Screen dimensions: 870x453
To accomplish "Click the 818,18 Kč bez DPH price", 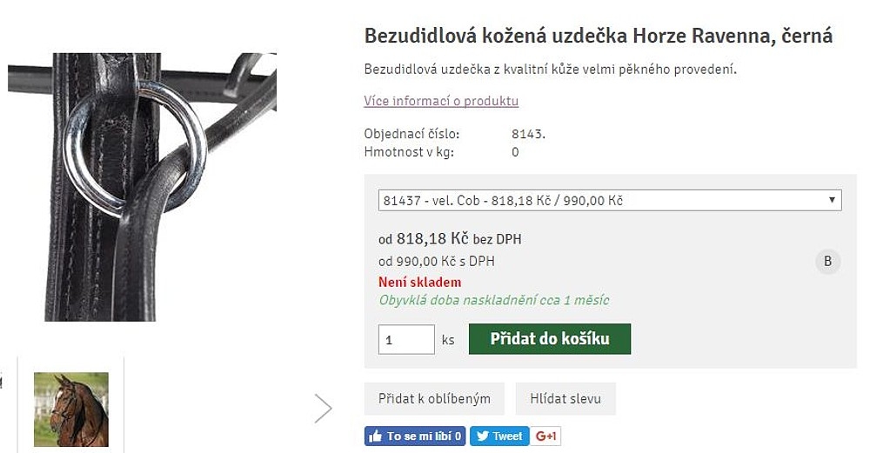I will [x=458, y=239].
